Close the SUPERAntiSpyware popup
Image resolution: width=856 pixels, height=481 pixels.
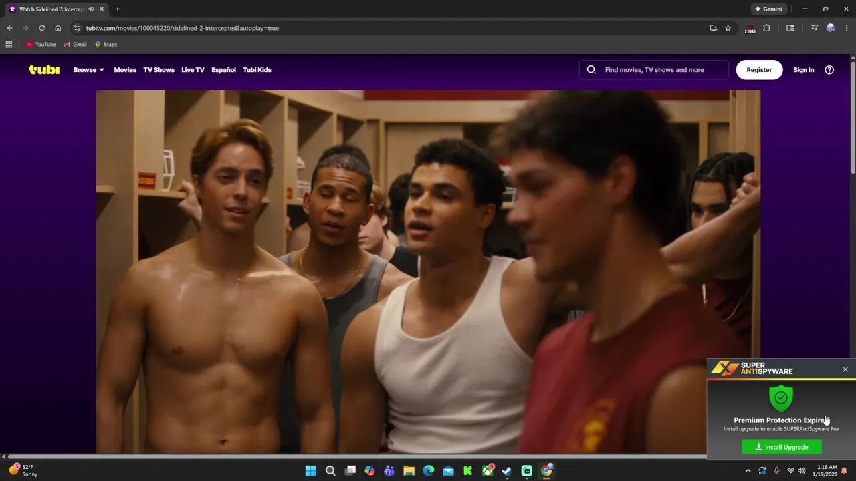coord(845,369)
